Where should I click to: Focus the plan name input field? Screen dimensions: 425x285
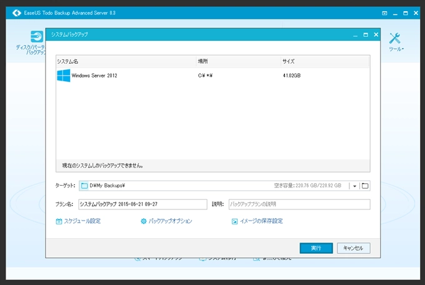[143, 204]
